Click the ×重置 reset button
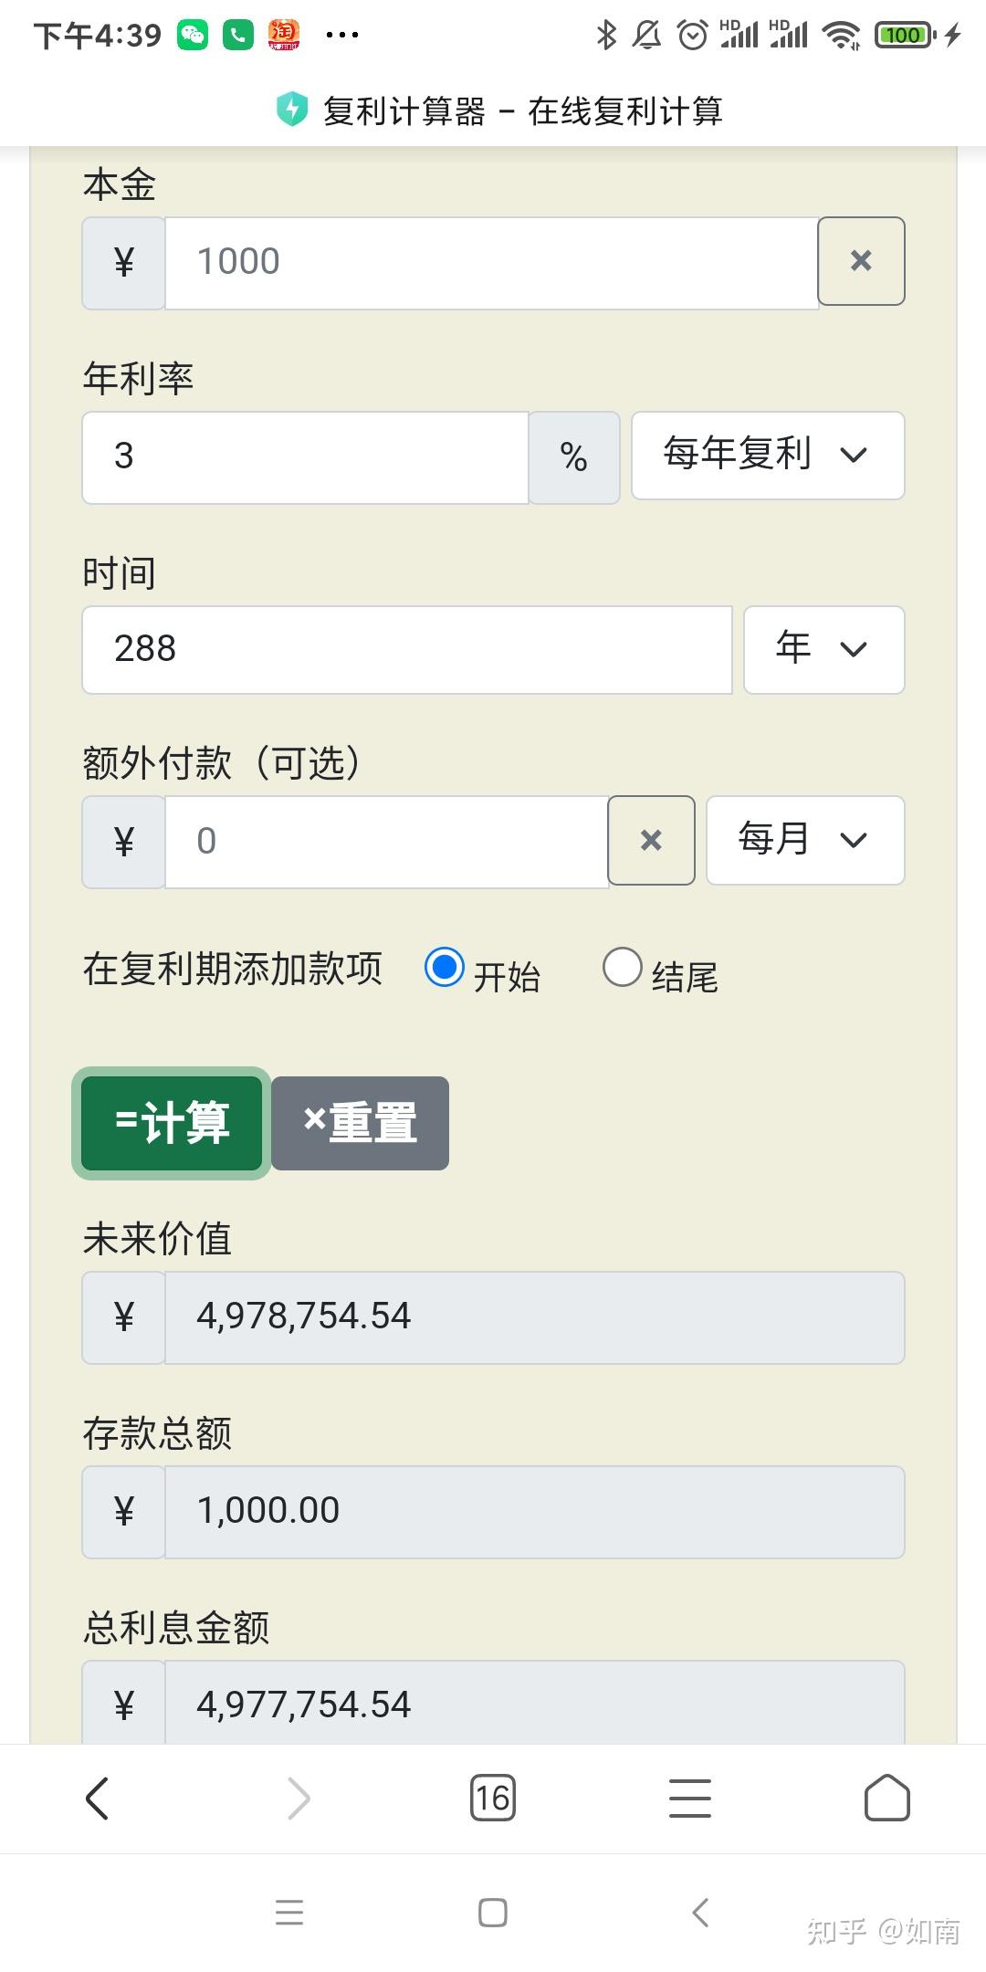Screen dimensions: 986x1972 pos(360,1123)
